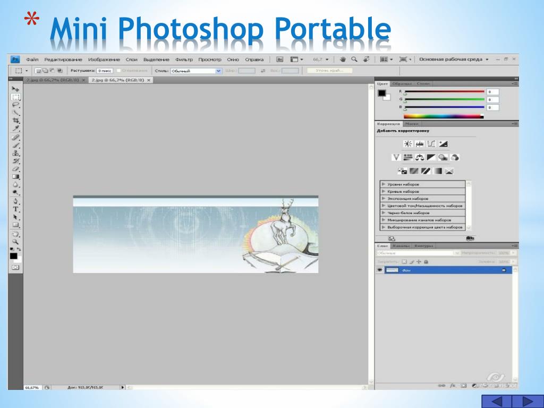Select the Rectangular Marquee tool in toolbox
Image resolution: width=544 pixels, height=408 pixels.
click(x=15, y=97)
